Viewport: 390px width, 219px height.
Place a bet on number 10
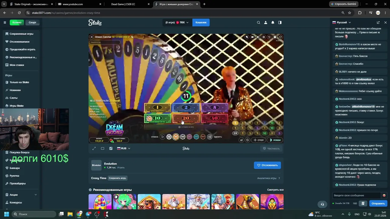(158, 118)
